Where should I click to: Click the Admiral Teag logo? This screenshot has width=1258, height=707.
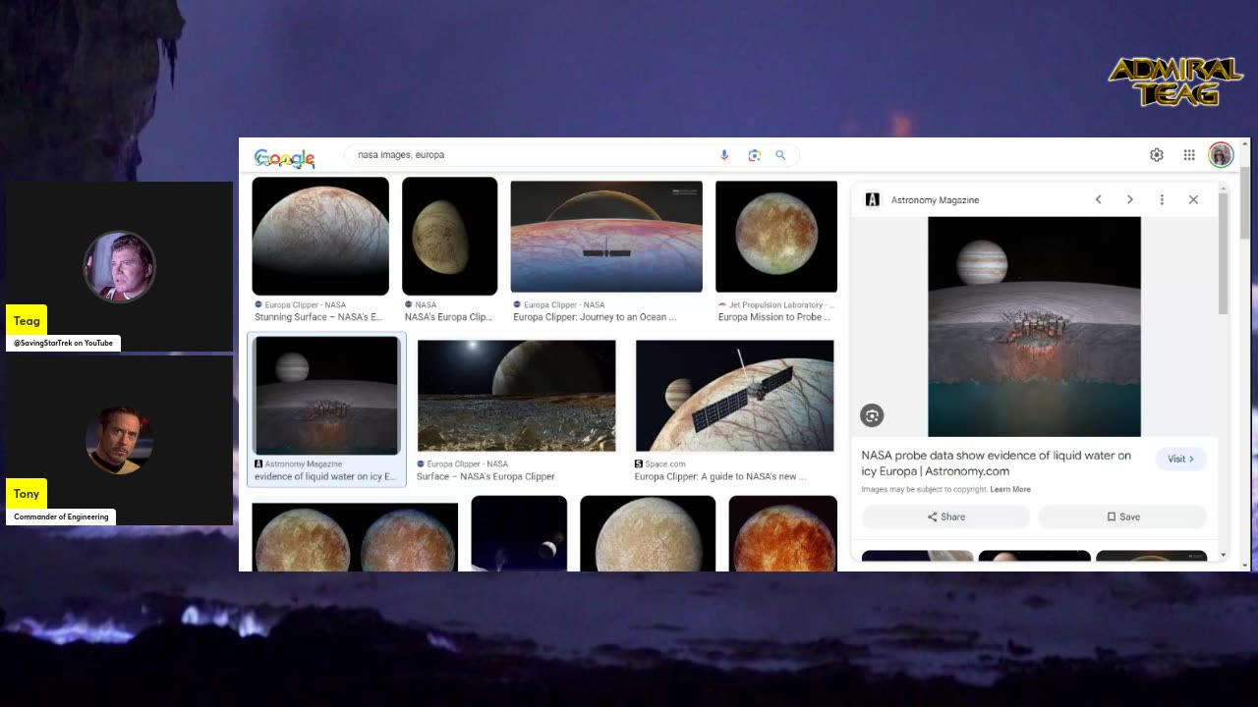click(x=1175, y=82)
